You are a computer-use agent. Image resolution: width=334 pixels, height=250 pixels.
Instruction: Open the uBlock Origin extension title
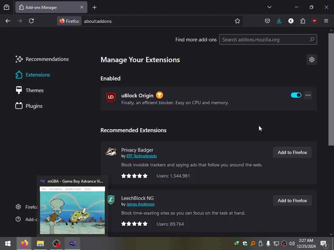[x=137, y=96]
